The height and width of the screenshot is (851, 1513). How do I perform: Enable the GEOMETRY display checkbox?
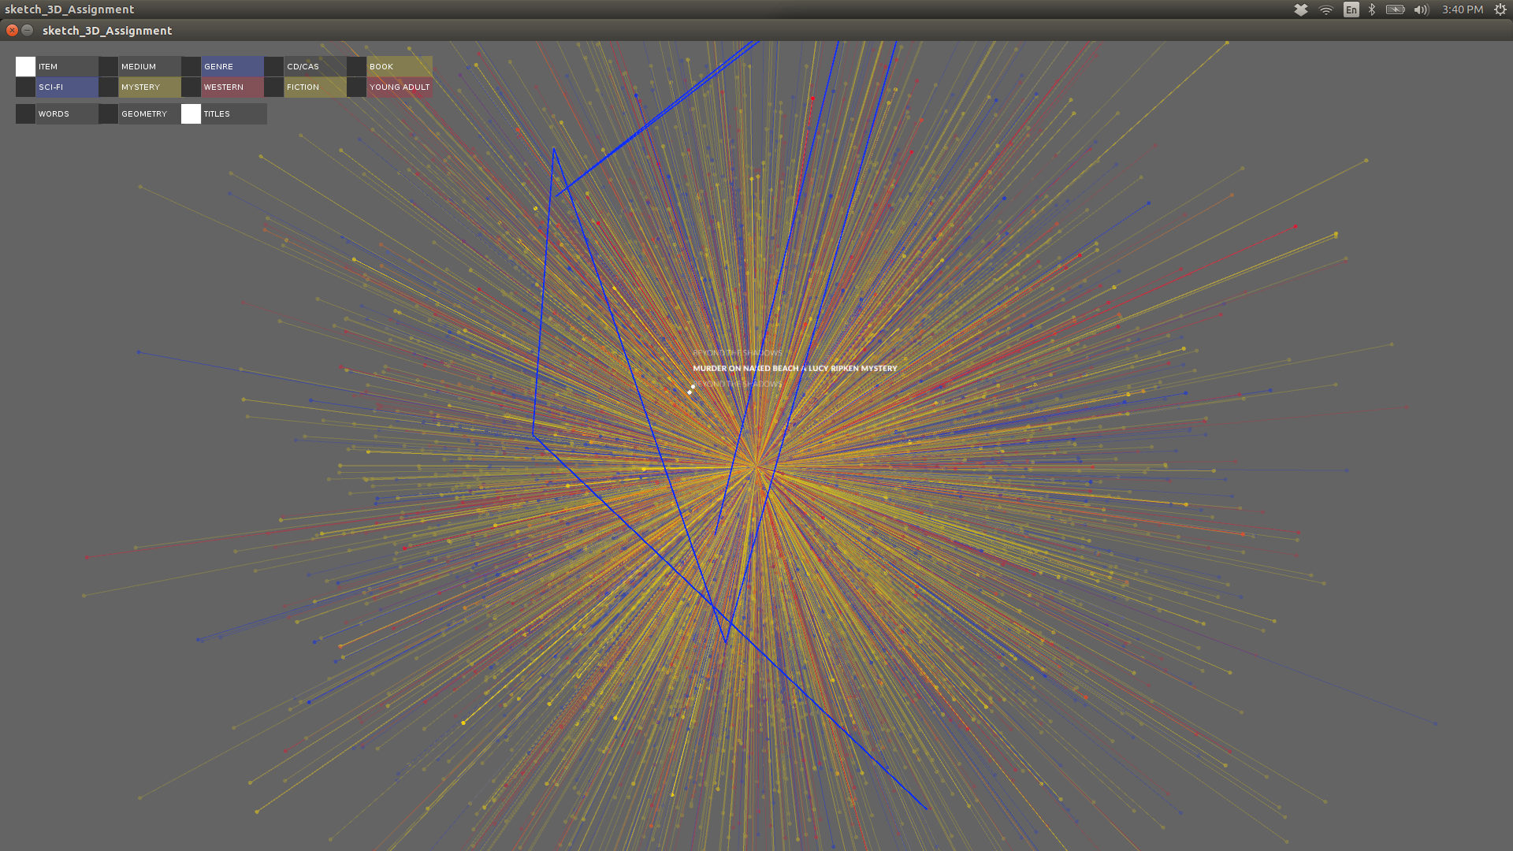click(x=108, y=113)
